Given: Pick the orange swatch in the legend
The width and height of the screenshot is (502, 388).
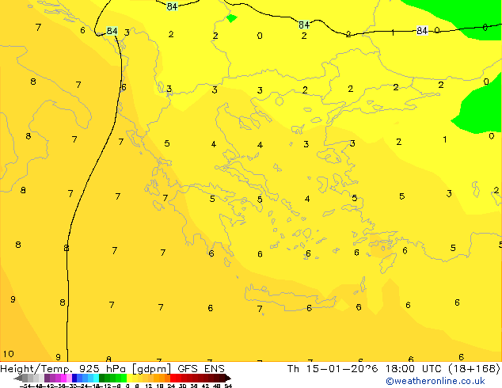Looking at the screenshot, I should [x=162, y=378].
